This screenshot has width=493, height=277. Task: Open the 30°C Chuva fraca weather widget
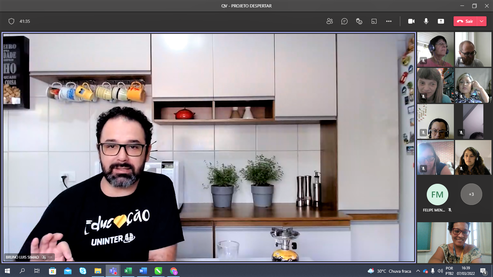(x=389, y=271)
